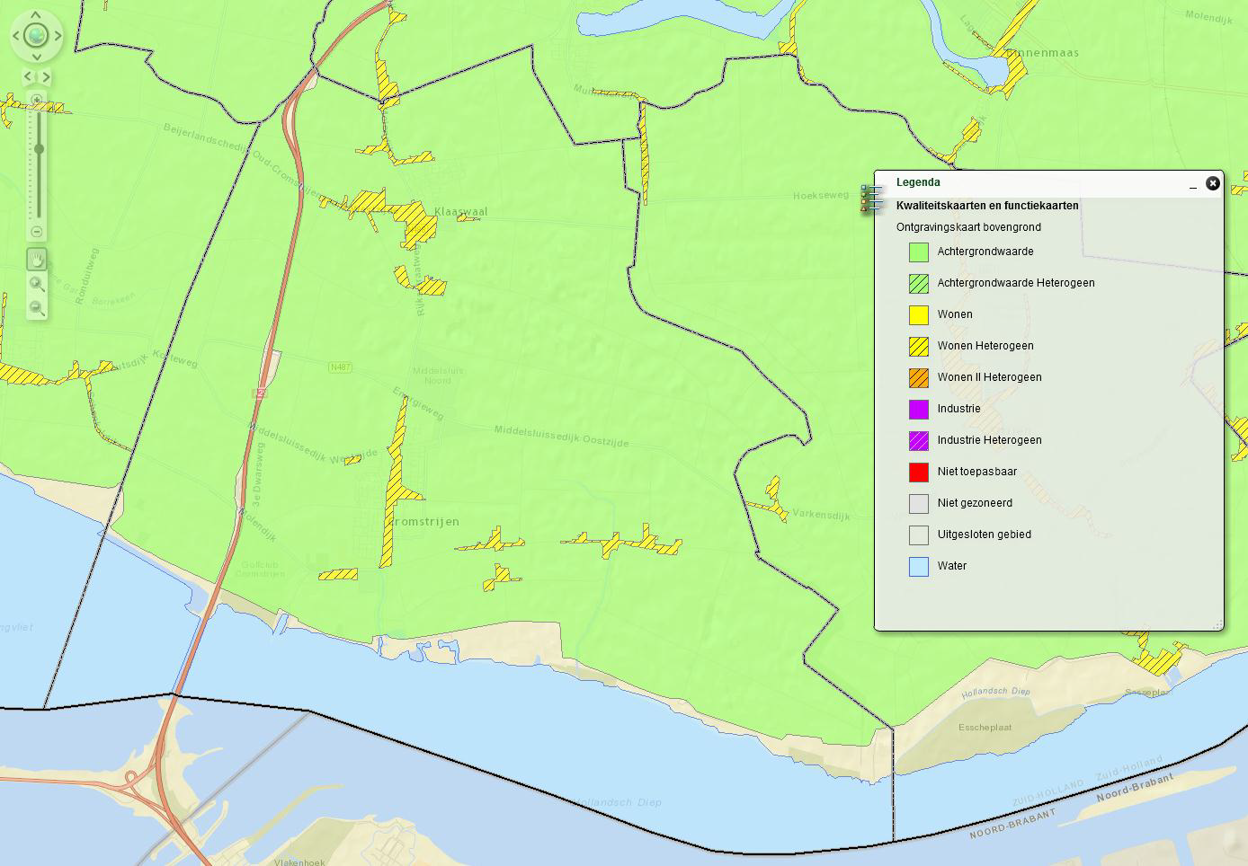Viewport: 1248px width, 866px height.
Task: Select the zoom-out magnifier tool
Action: [37, 308]
